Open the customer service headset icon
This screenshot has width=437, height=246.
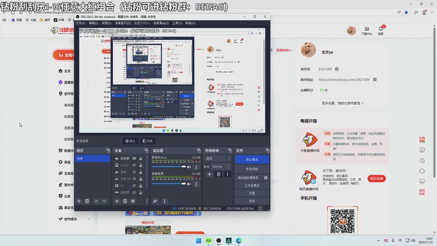coord(422,171)
